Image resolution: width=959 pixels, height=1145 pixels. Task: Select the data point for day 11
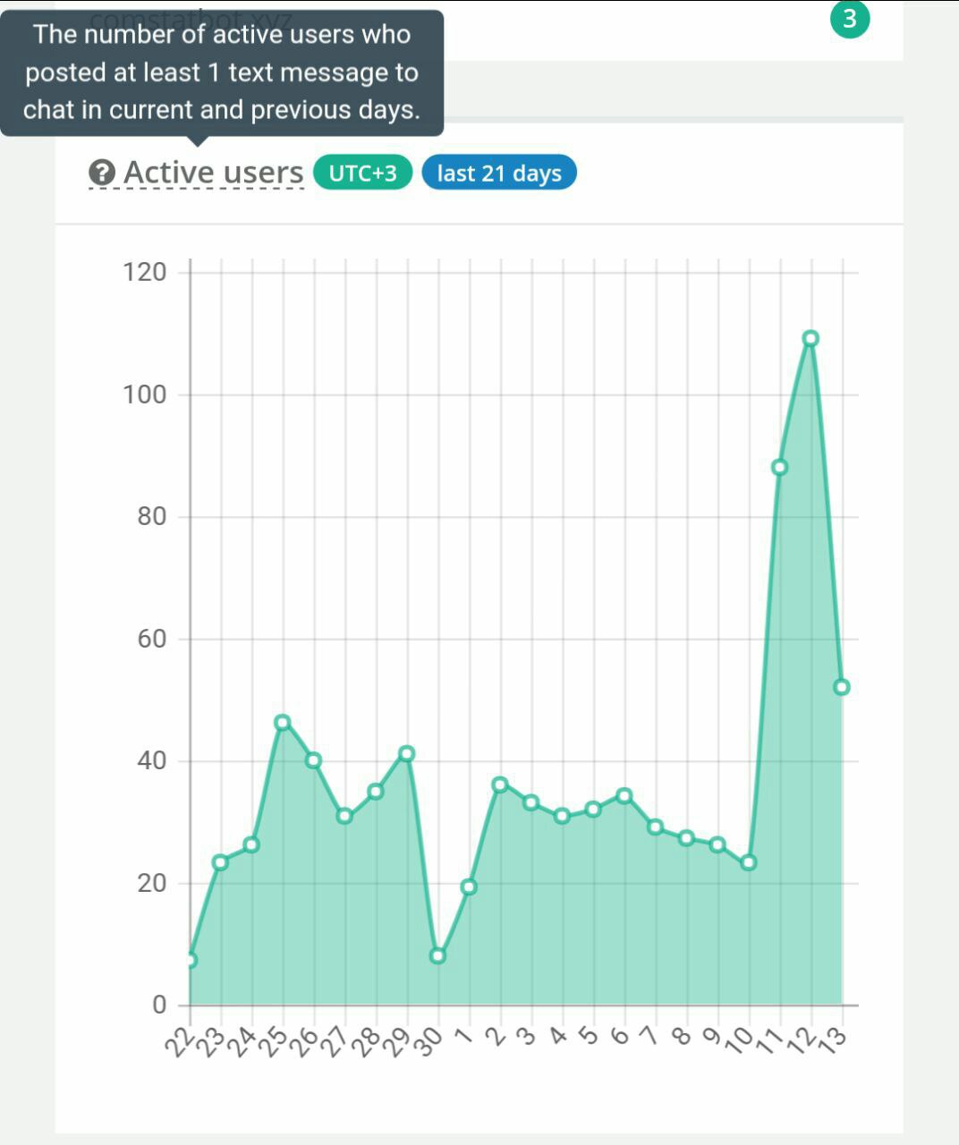click(779, 467)
